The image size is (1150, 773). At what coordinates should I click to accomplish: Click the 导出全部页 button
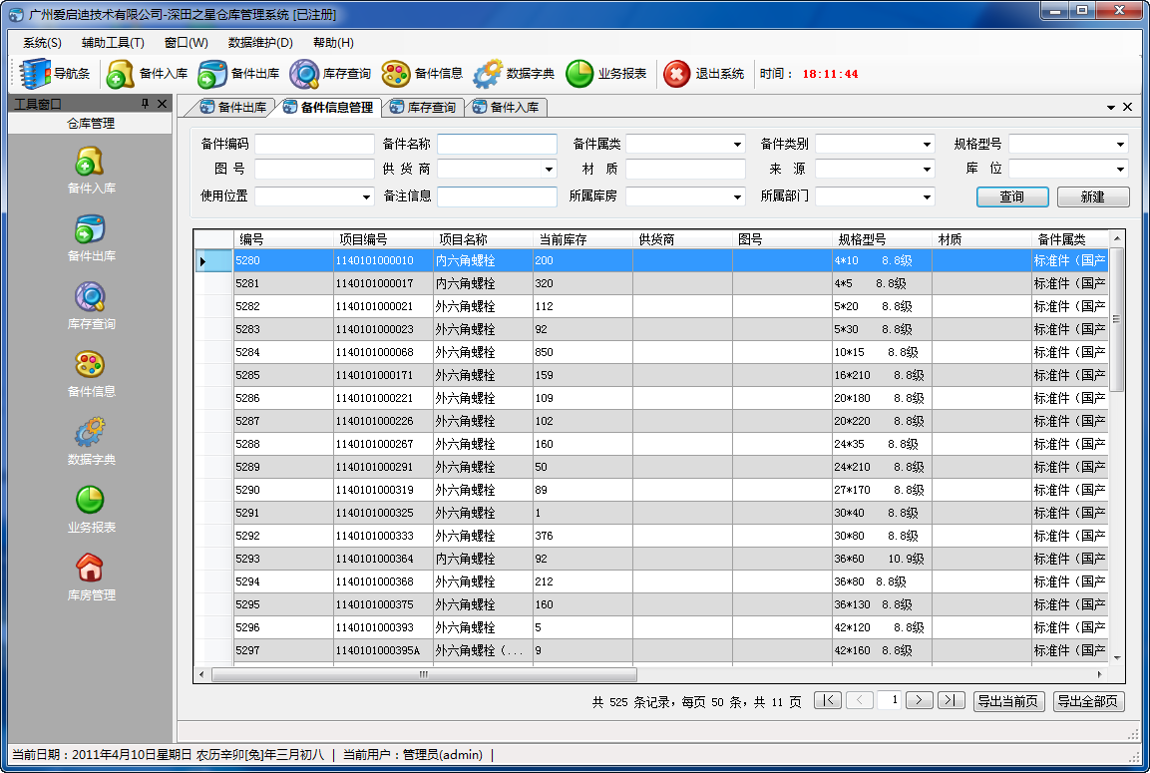click(1087, 701)
